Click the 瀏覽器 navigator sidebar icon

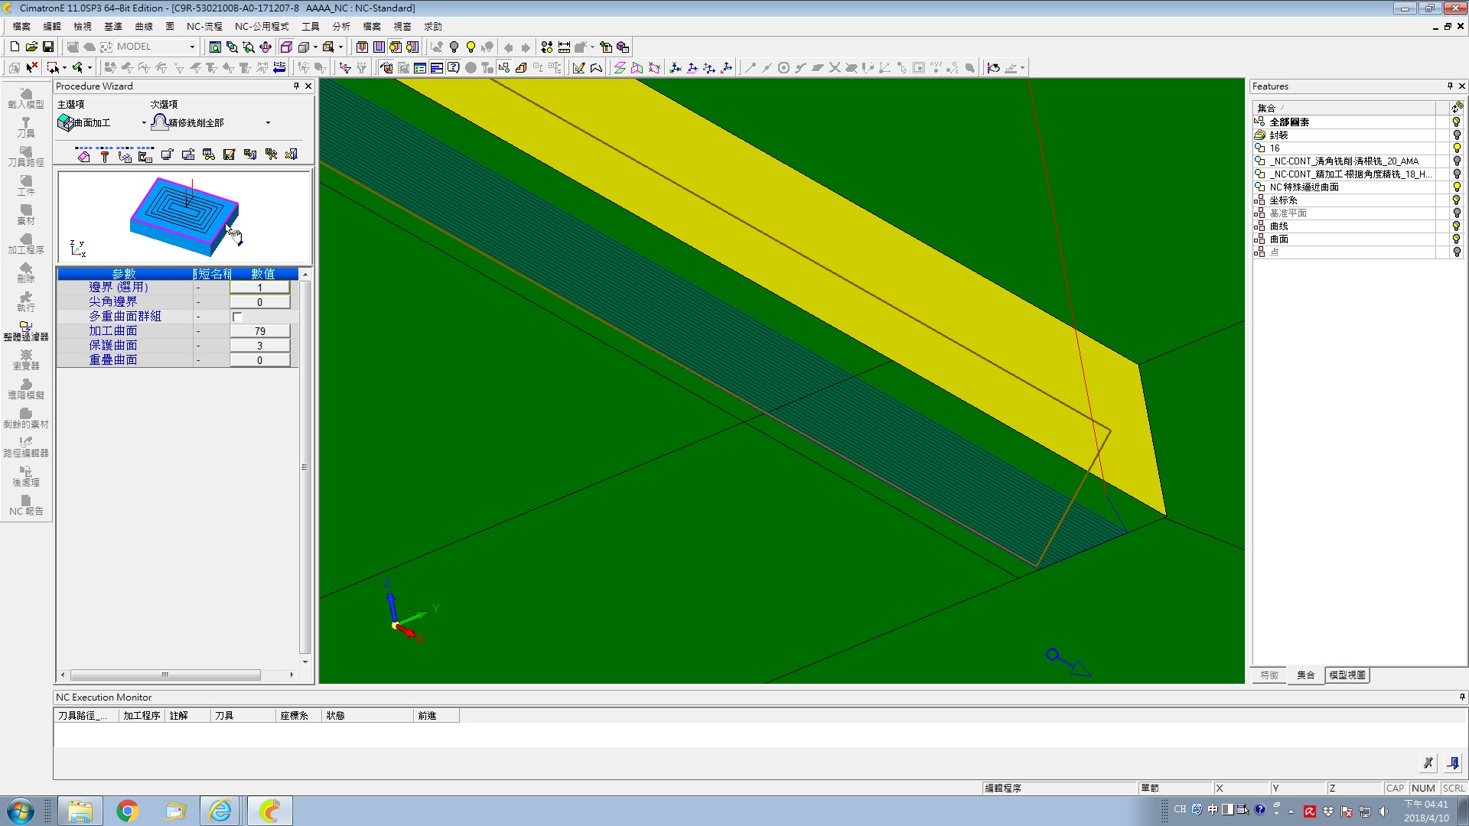(x=26, y=359)
